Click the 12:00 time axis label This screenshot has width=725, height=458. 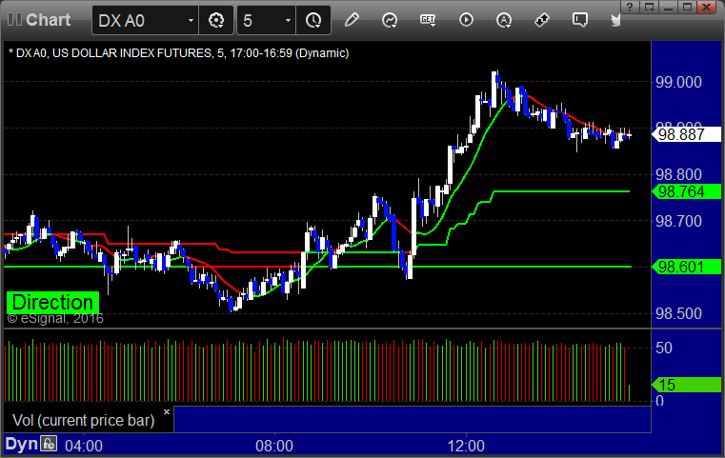coord(466,446)
